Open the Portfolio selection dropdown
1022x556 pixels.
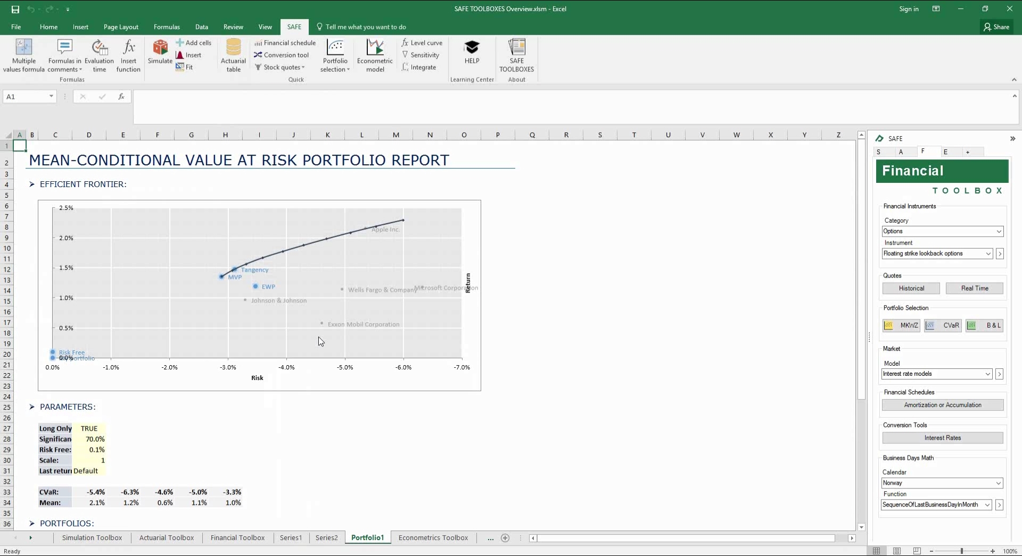click(x=335, y=55)
